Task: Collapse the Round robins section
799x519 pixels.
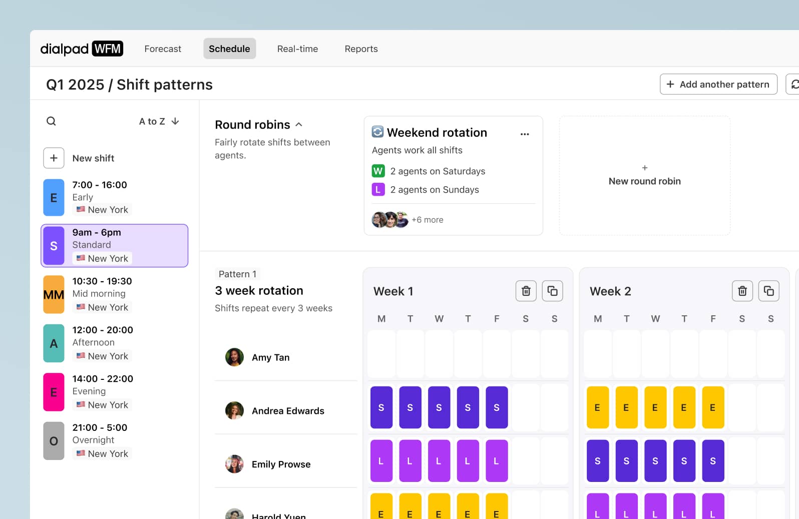Action: (299, 125)
